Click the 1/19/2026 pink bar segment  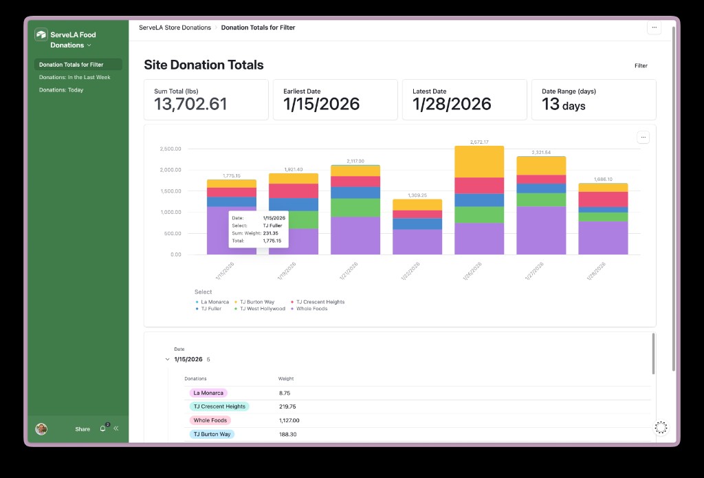(293, 191)
